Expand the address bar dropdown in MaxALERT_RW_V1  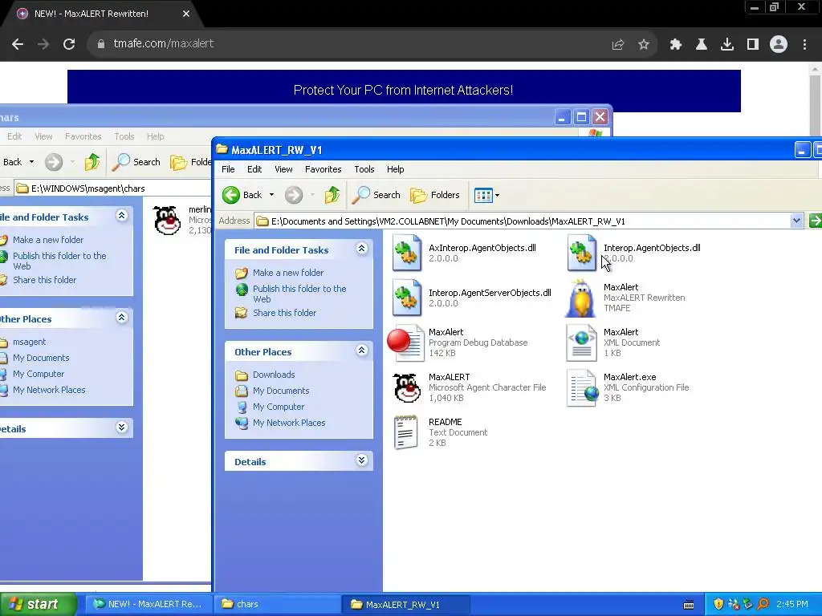click(x=796, y=221)
